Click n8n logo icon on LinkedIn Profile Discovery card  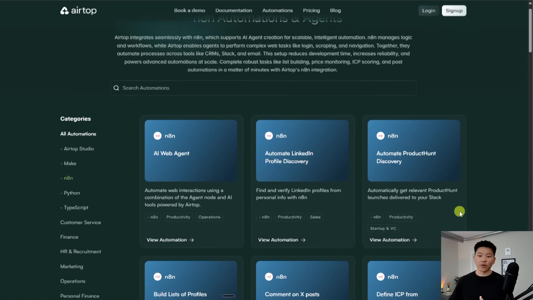pos(269,136)
